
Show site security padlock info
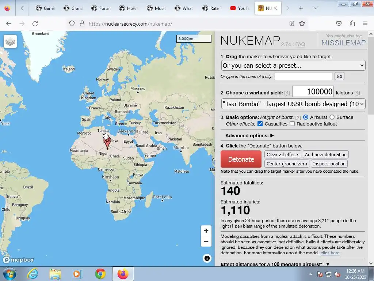(82, 24)
